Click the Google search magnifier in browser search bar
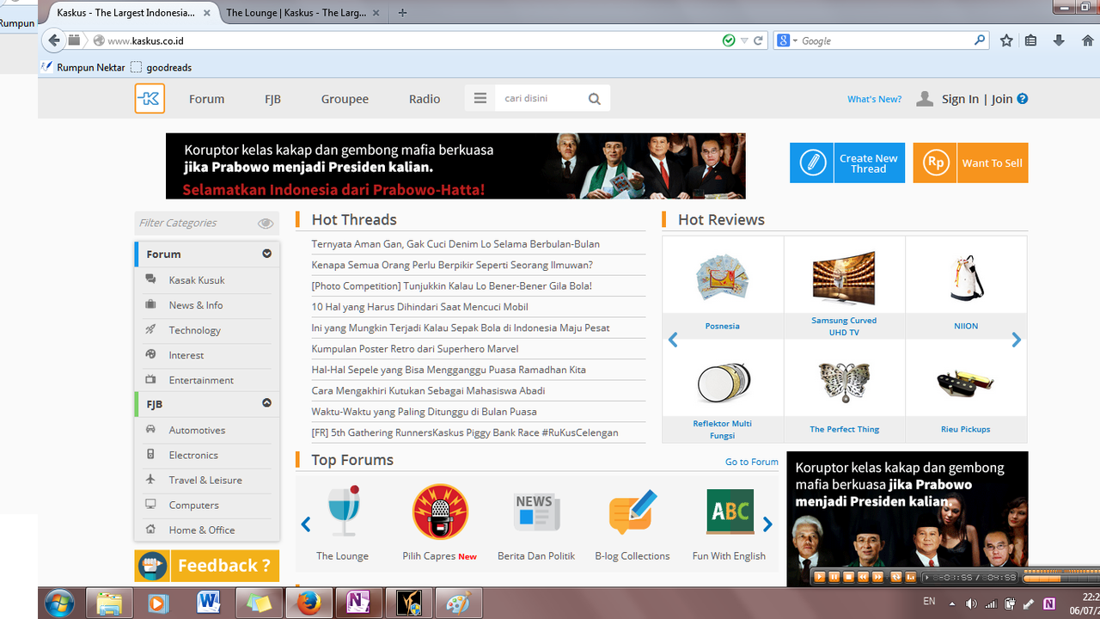This screenshot has height=619, width=1100. (980, 40)
